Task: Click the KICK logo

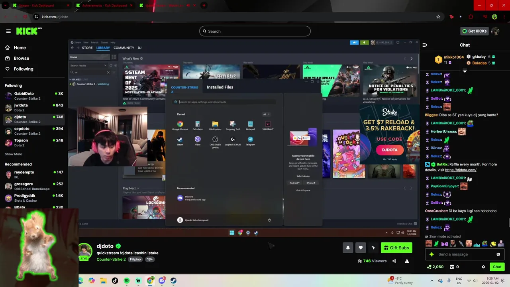Action: (29, 31)
